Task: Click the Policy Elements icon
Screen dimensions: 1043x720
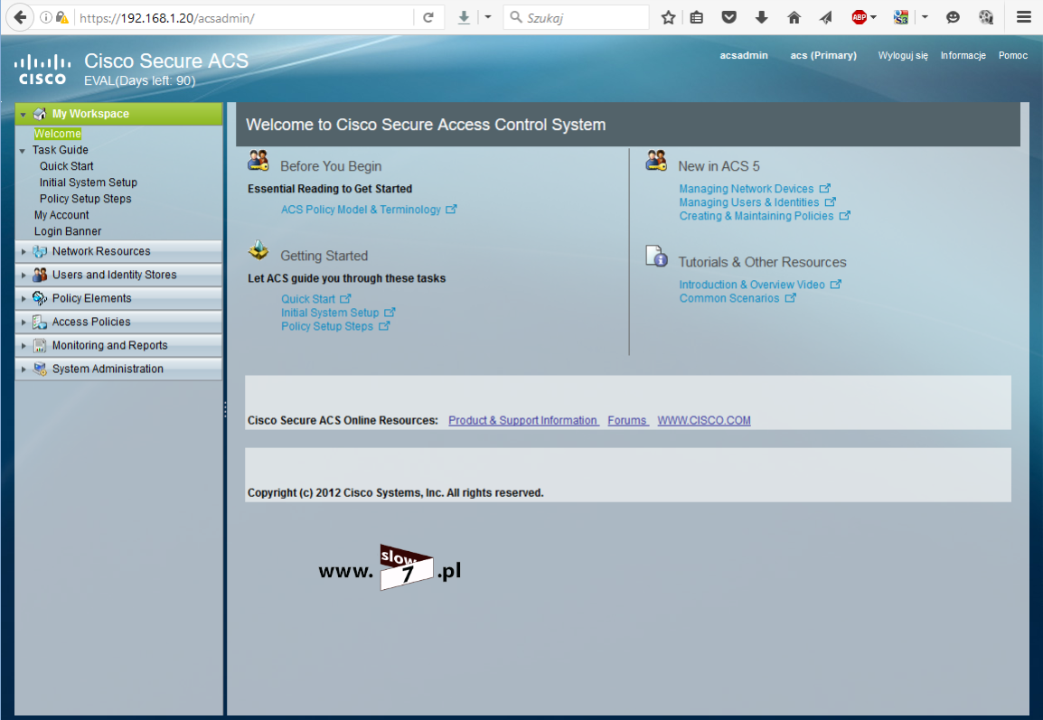Action: point(40,298)
